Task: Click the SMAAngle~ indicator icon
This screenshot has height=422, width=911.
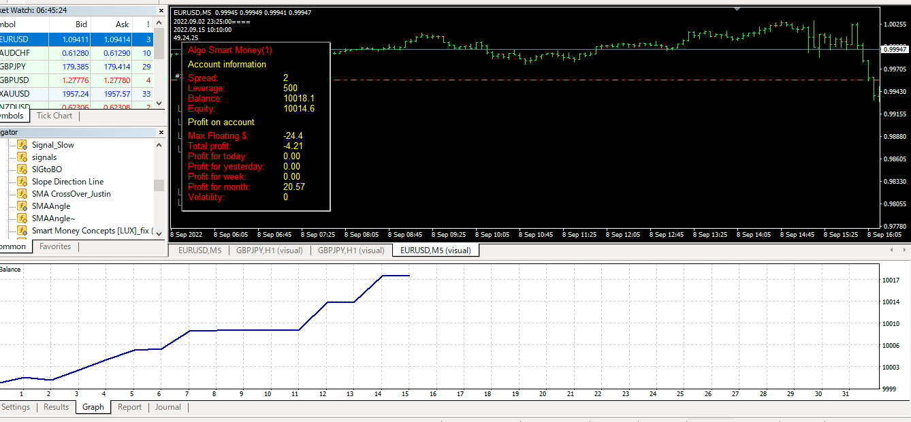Action: point(22,218)
